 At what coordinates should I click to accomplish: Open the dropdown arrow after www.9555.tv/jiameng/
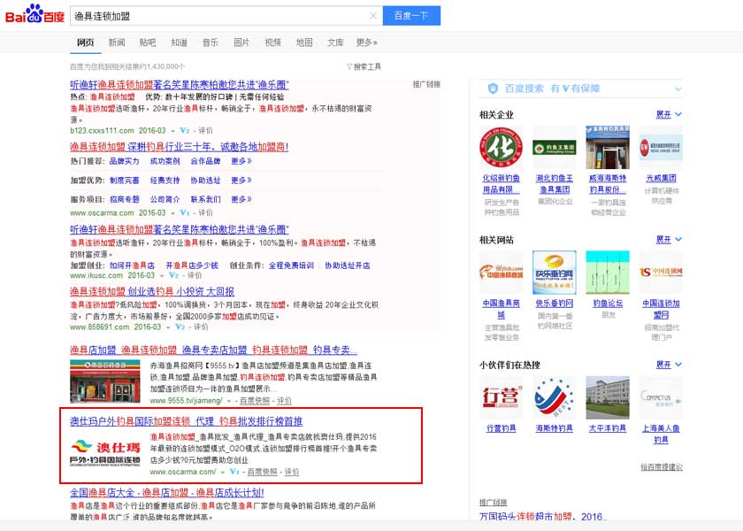tap(229, 401)
